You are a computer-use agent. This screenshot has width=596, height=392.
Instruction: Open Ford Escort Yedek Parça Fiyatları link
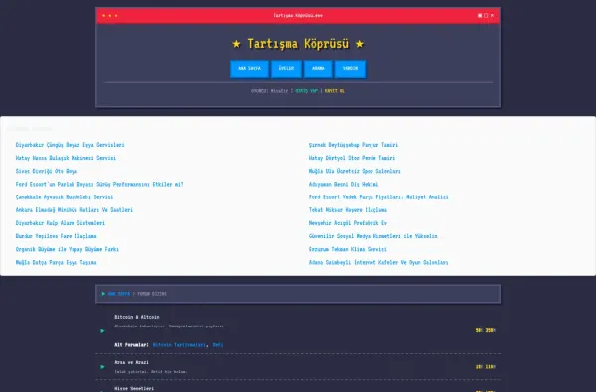(x=378, y=197)
